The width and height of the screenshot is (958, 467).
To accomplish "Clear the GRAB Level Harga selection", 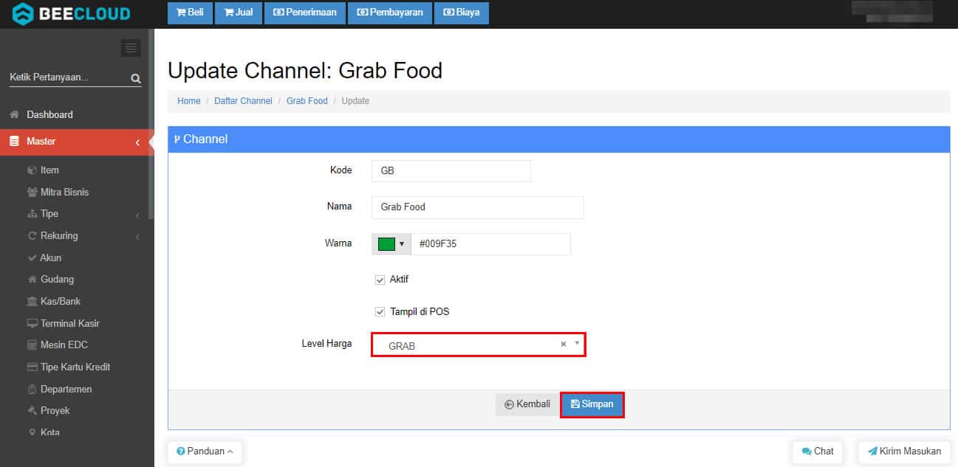I will tap(563, 345).
